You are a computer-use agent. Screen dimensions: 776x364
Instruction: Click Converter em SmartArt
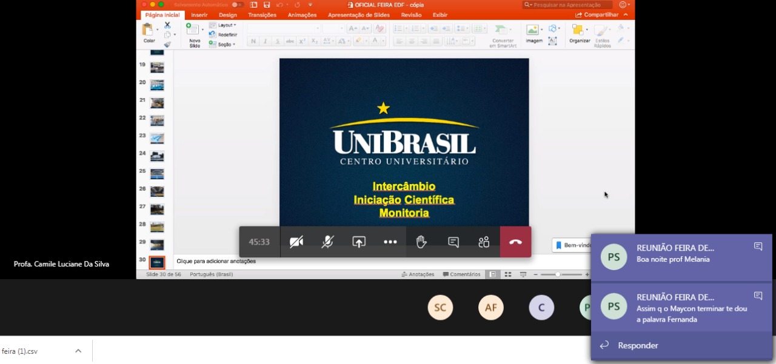(x=503, y=36)
